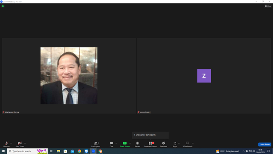Click the microphone tray icon
Viewport: 273px width, 154px height.
pyautogui.click(x=247, y=151)
